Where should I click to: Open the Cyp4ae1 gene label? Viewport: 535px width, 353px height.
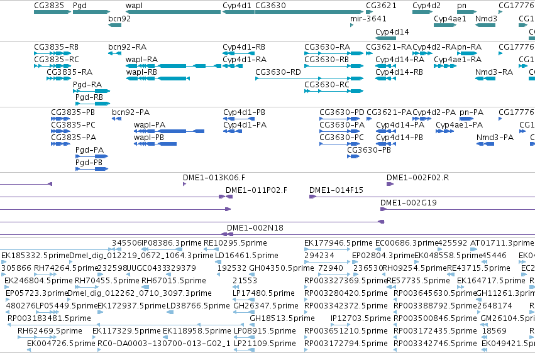[450, 19]
